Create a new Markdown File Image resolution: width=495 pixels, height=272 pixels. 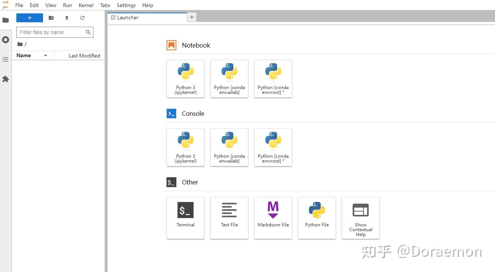point(273,217)
